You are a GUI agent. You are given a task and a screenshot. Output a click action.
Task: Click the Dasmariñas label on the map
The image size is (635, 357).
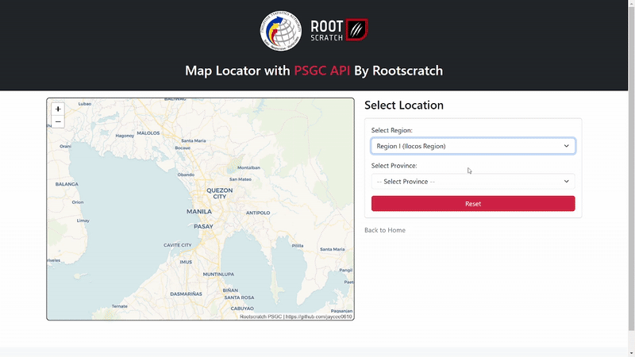[186, 294]
